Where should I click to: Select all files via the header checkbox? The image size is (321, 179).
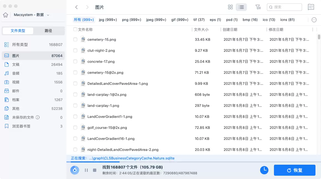tap(75, 29)
